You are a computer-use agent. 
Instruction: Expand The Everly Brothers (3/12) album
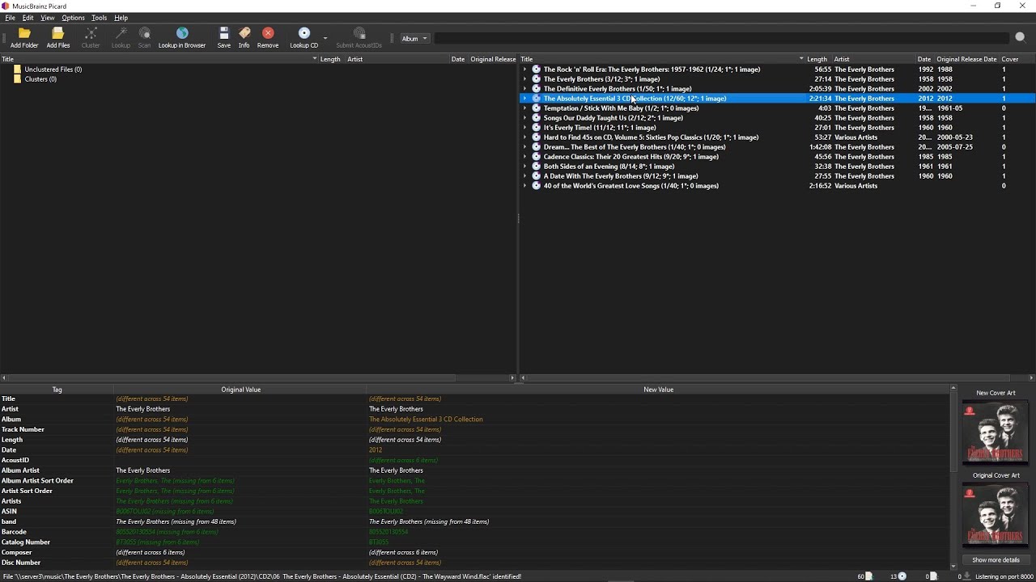(x=524, y=79)
